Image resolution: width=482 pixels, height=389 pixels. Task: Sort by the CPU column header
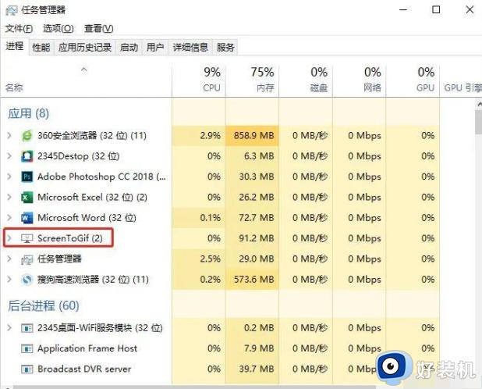[x=199, y=80]
